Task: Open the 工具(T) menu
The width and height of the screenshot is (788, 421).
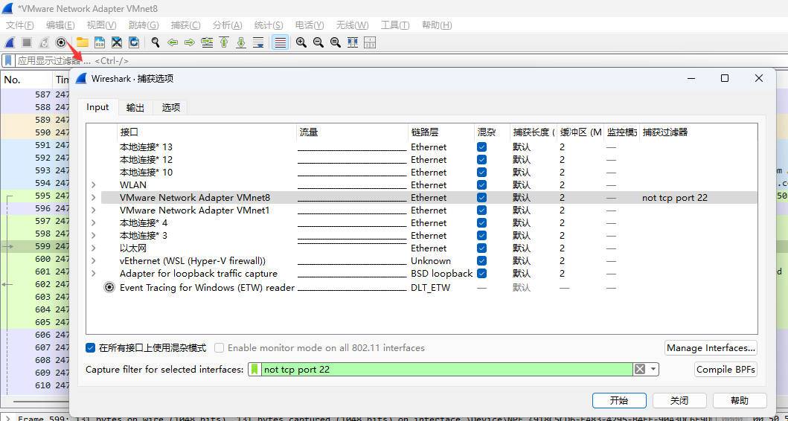Action: pos(395,25)
